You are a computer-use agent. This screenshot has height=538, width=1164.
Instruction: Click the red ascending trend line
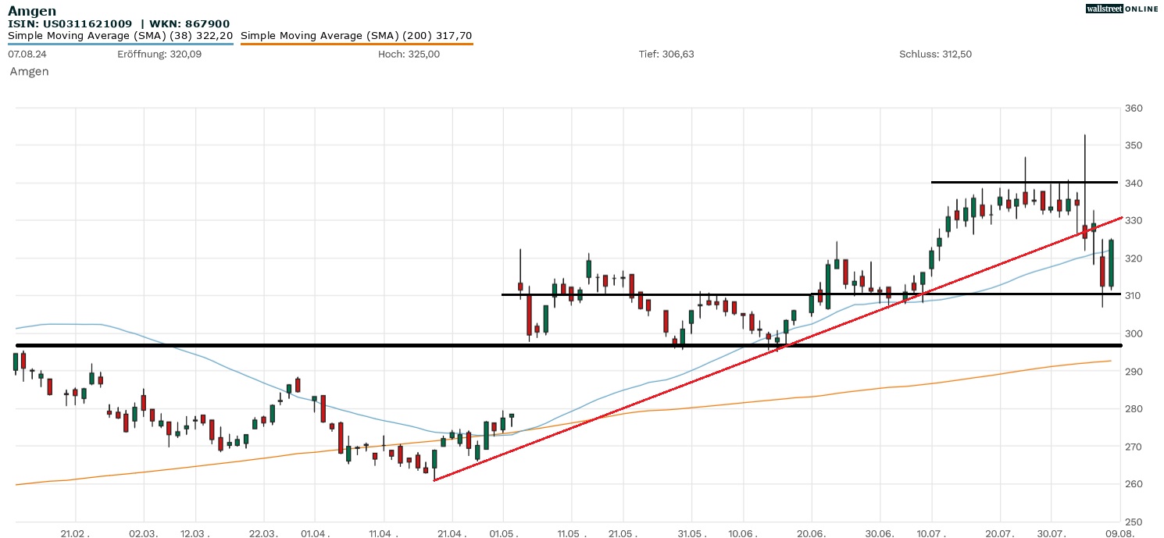(x=778, y=349)
